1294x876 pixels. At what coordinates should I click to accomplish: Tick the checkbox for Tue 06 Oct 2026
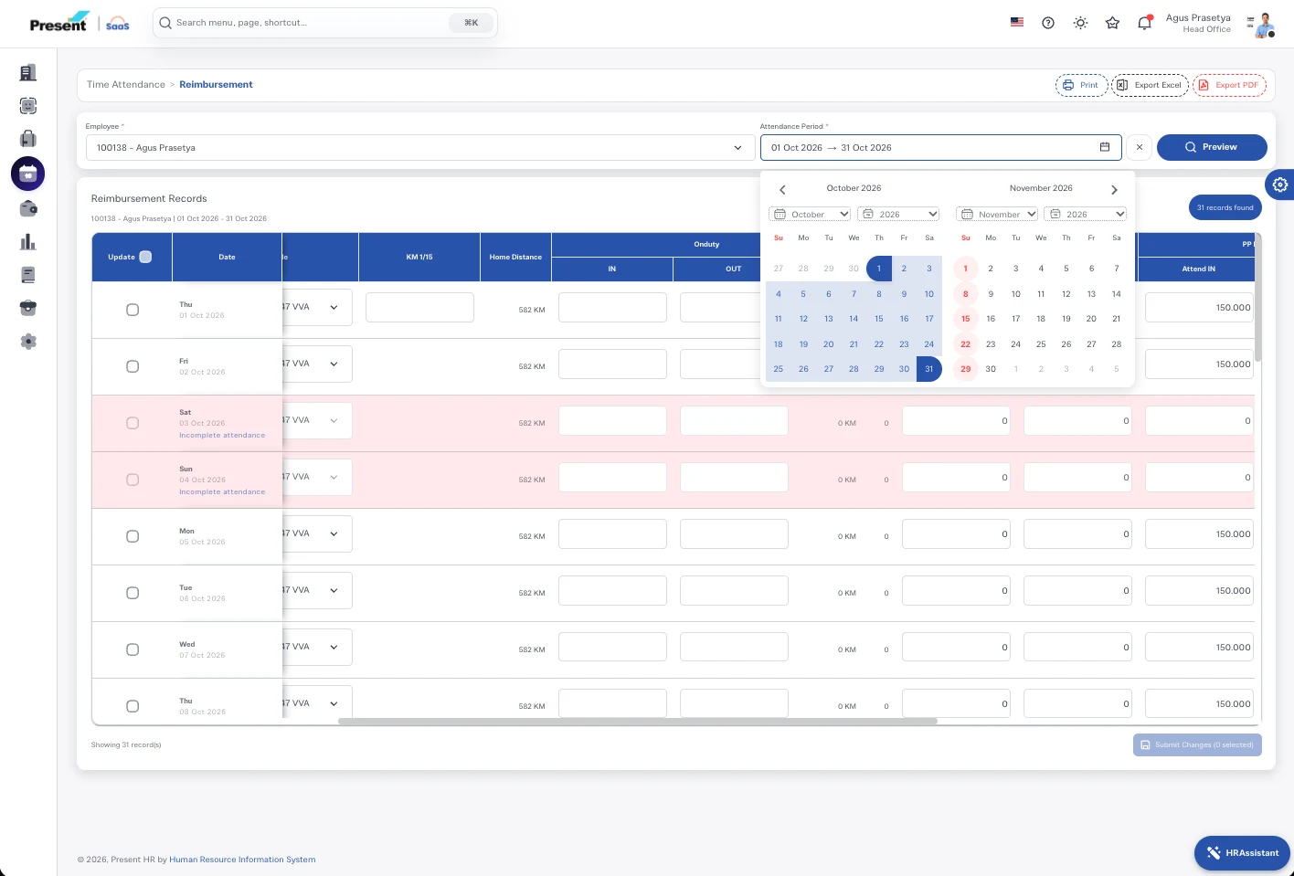pos(133,593)
